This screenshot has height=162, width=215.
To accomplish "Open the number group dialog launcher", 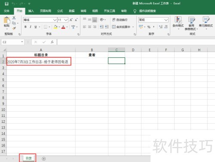I will [x=168, y=34].
